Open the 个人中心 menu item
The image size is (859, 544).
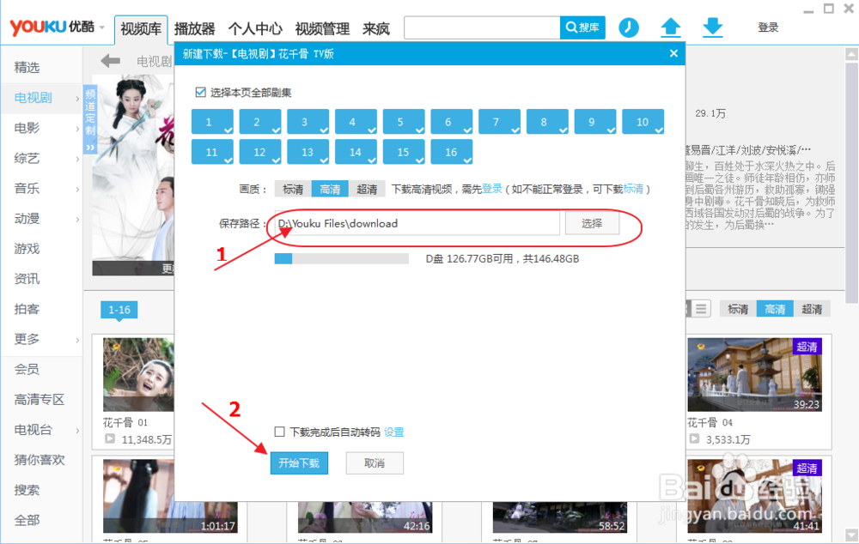(253, 27)
